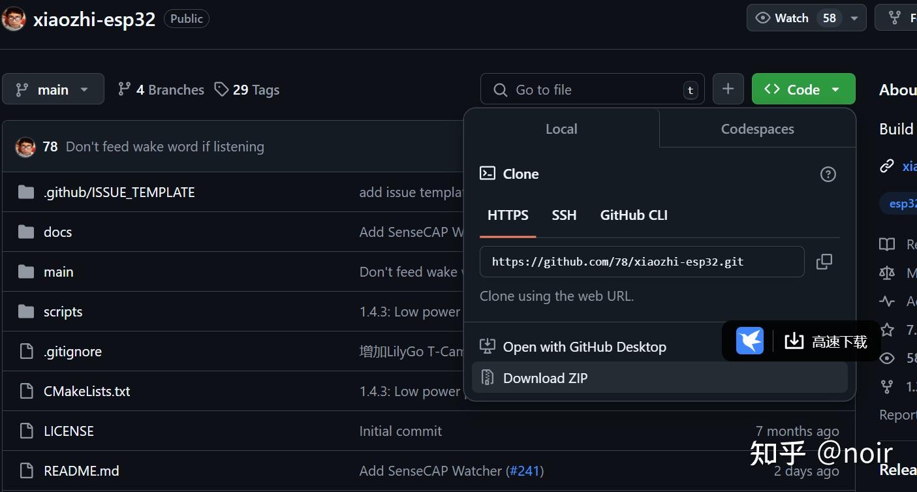Image resolution: width=917 pixels, height=492 pixels.
Task: Click the help icon beside Clone
Action: [828, 174]
